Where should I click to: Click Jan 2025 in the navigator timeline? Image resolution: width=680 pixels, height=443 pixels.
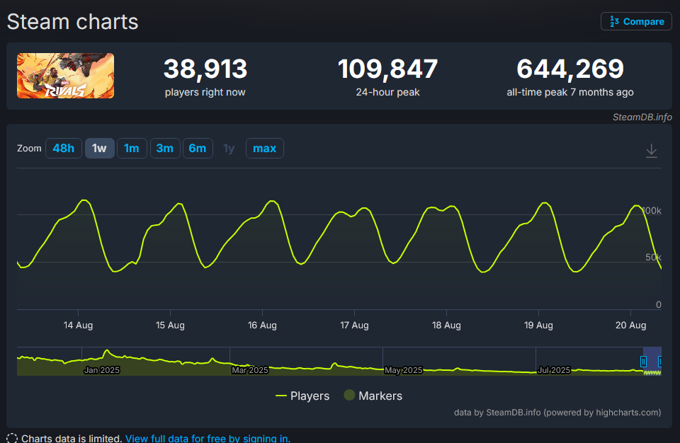tap(101, 370)
